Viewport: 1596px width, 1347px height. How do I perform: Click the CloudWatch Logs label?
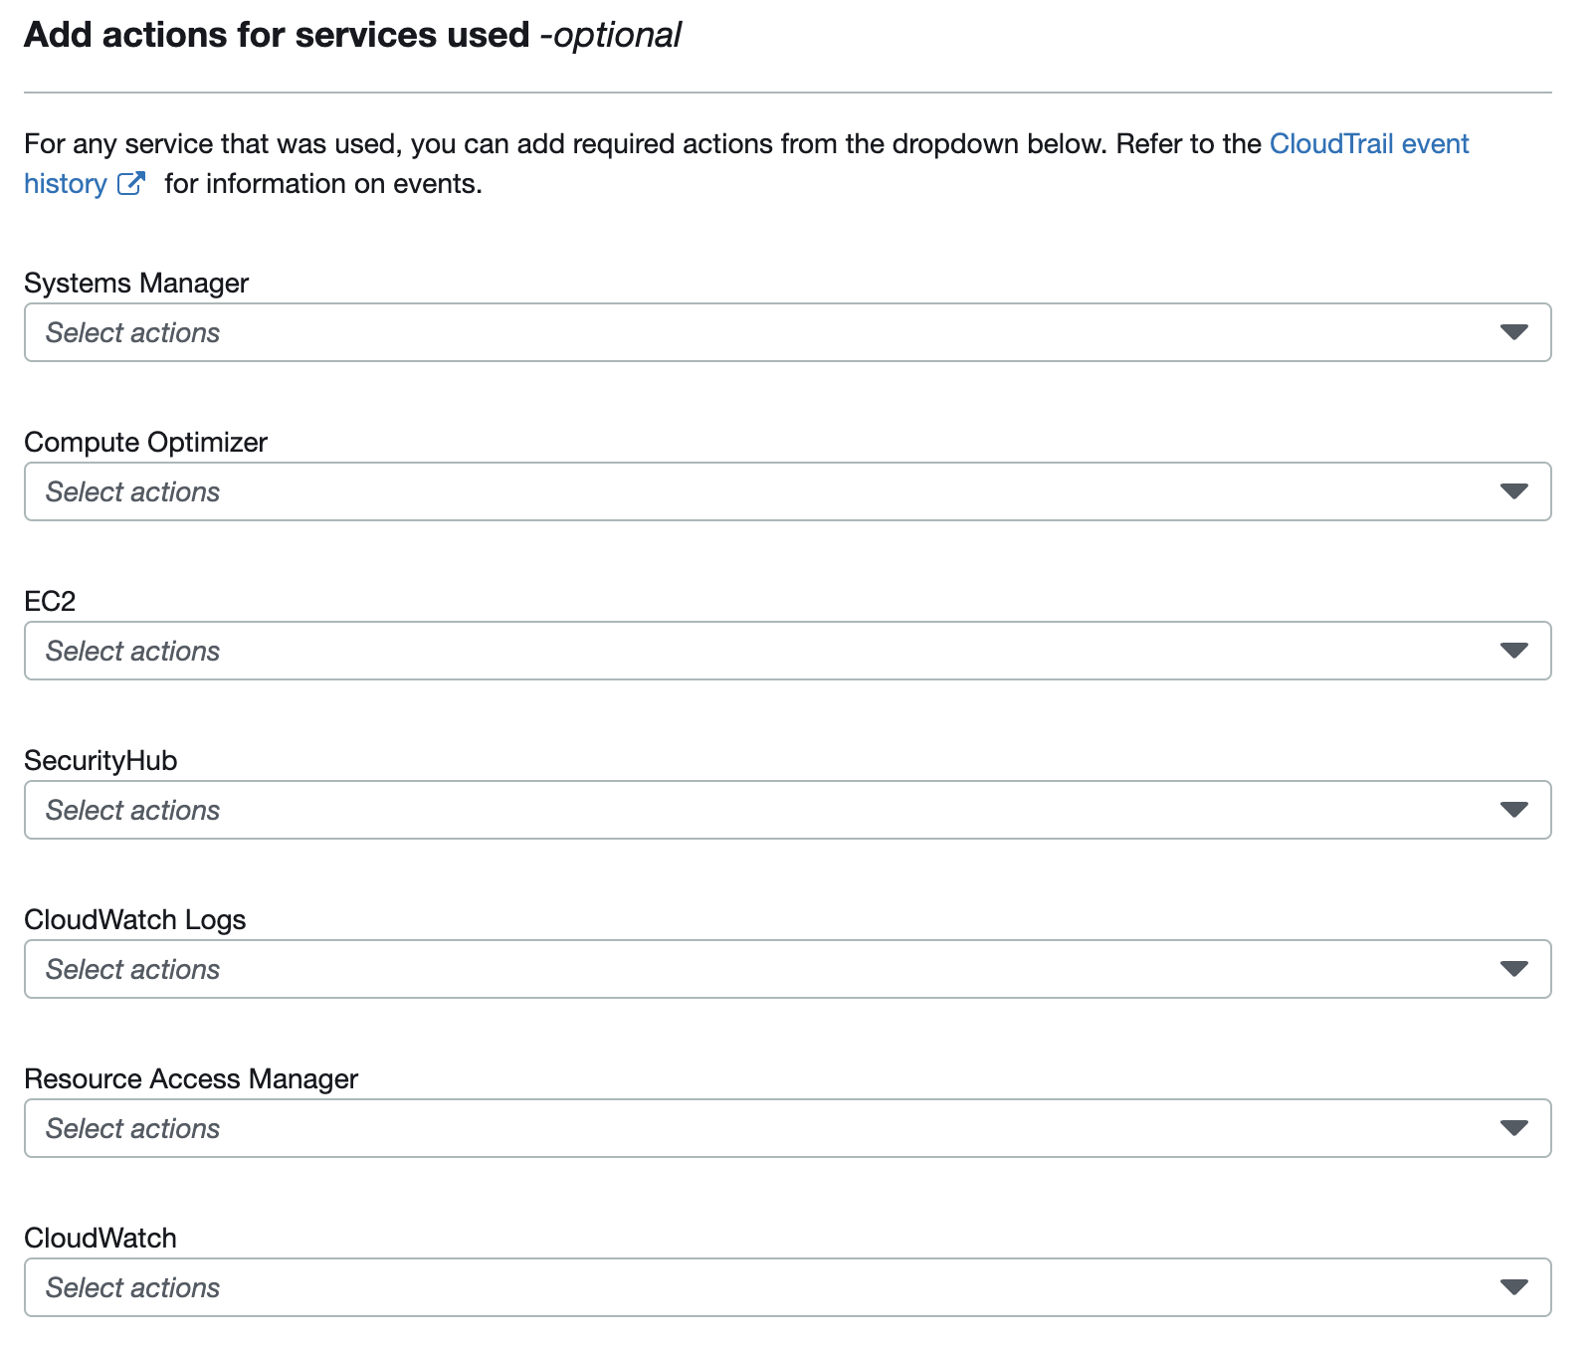coord(134,920)
